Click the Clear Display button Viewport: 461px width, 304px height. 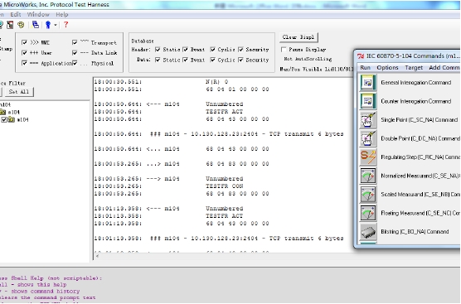click(298, 37)
